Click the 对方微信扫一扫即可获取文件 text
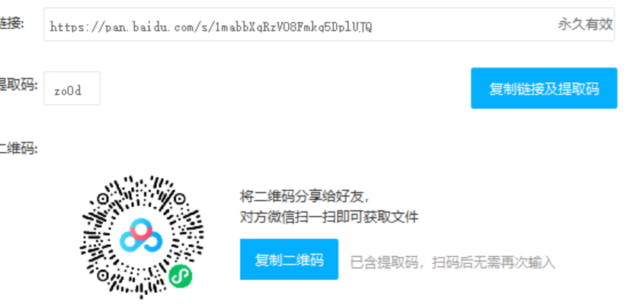 (329, 217)
